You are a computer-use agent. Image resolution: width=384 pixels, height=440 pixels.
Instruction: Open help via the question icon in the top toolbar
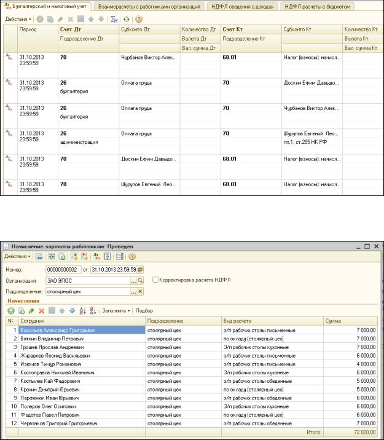tap(139, 19)
